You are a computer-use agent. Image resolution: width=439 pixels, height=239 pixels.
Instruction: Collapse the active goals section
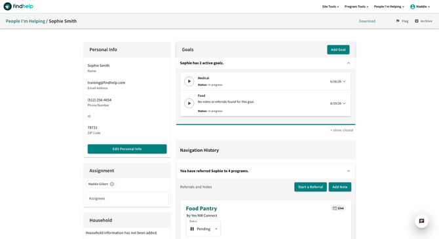349,63
